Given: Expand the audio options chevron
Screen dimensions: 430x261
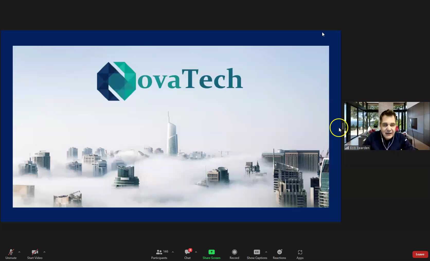Looking at the screenshot, I should pyautogui.click(x=19, y=252).
